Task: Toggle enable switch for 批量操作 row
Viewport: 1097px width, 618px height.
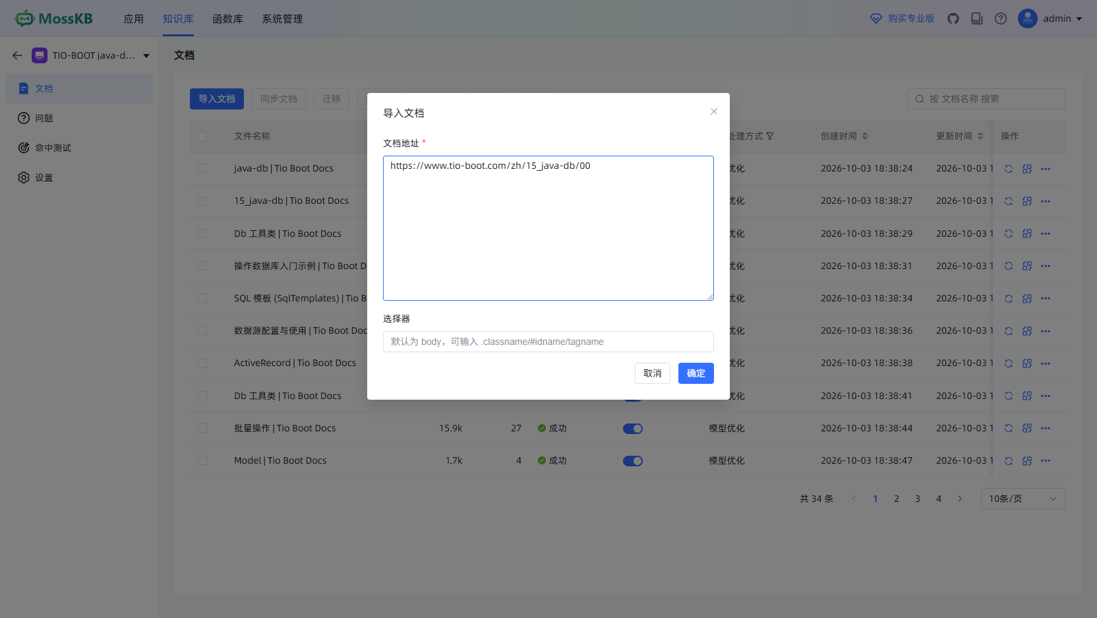Action: pyautogui.click(x=633, y=429)
